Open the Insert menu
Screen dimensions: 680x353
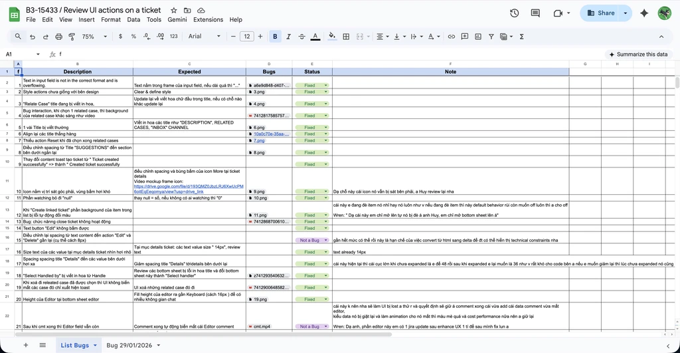coord(86,19)
